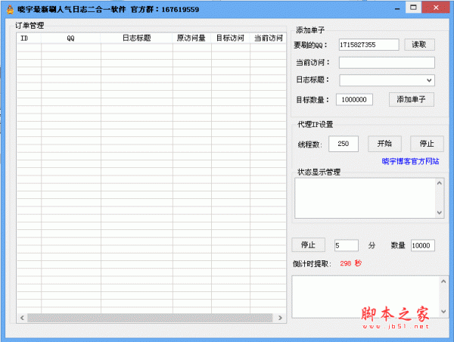
Task: Click the 倒计时提取 label
Action: click(312, 263)
